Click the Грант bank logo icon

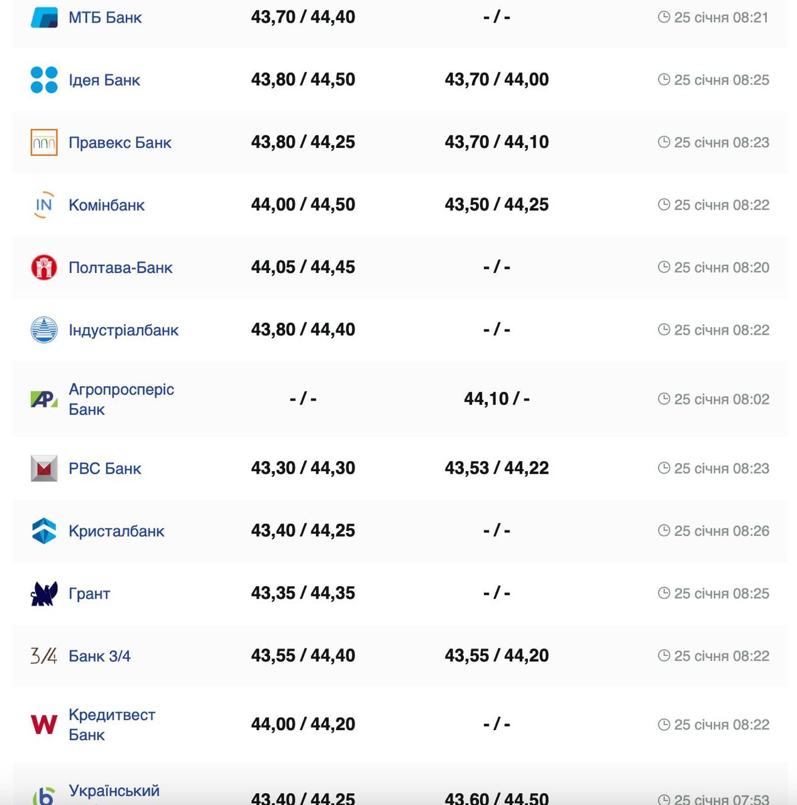point(44,594)
